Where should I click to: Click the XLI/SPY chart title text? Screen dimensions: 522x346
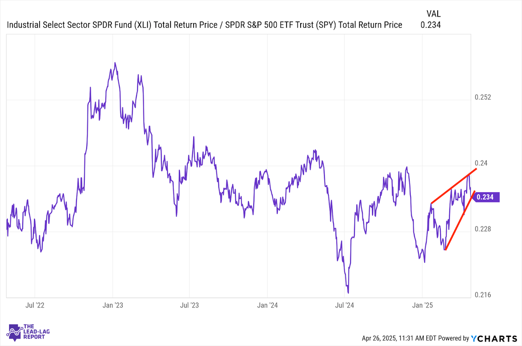(x=204, y=25)
